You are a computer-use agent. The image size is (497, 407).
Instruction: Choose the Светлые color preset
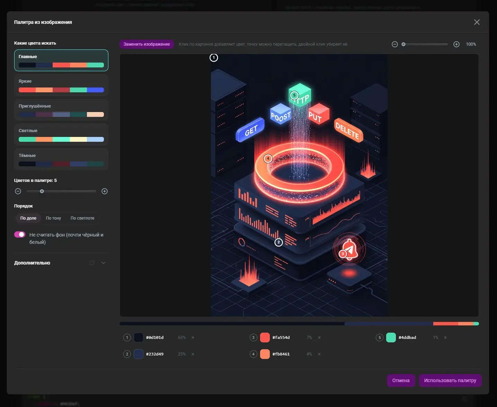61,135
